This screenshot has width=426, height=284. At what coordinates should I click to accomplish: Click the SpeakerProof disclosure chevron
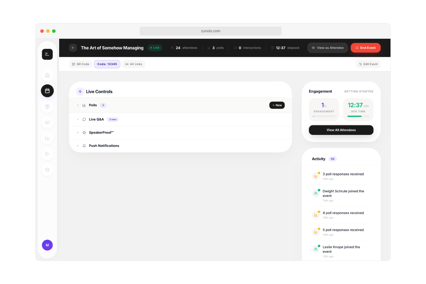point(78,132)
